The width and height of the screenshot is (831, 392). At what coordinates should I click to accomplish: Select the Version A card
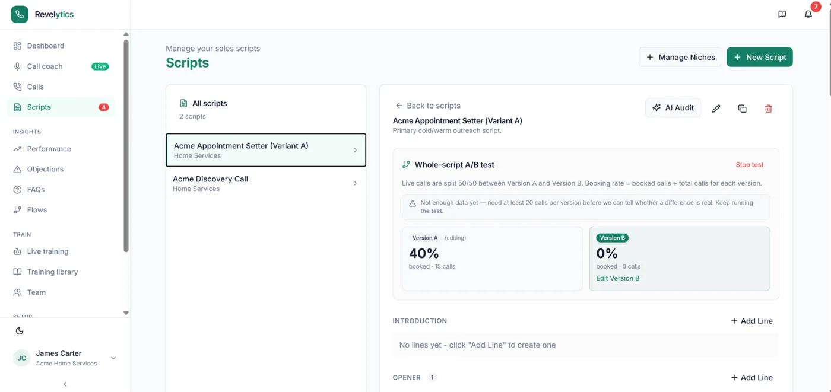[492, 259]
